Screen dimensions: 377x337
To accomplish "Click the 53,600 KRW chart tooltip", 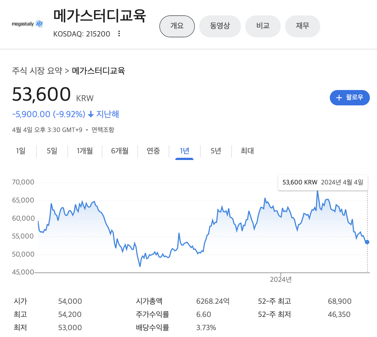I will [x=323, y=182].
